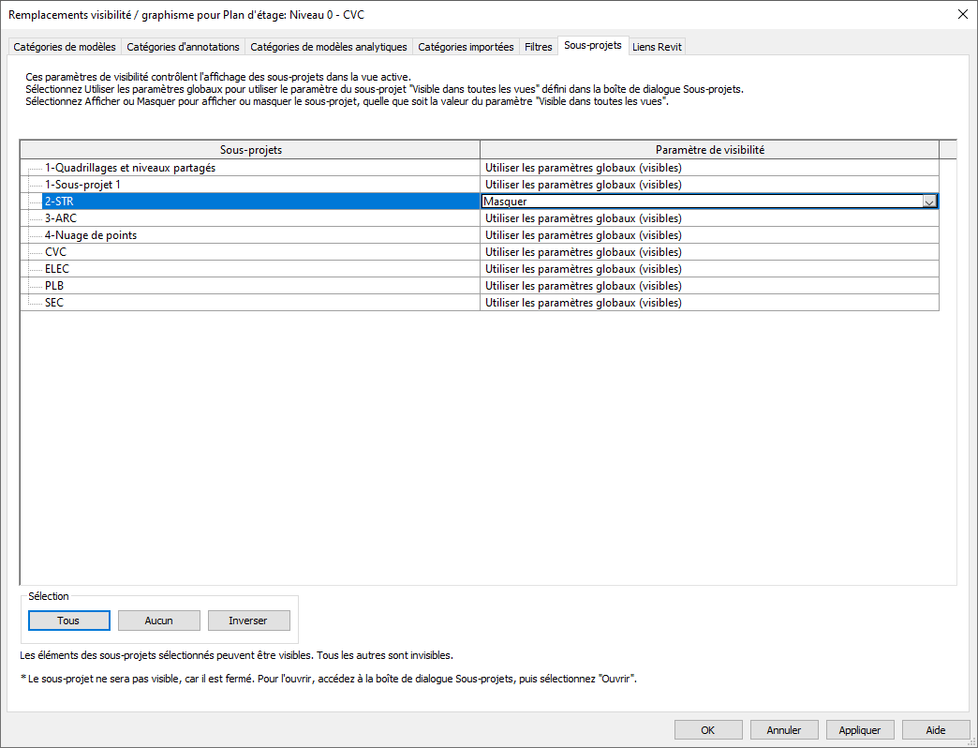Select the 4-Nuage de points row
Screen dimensions: 978x748
(91, 235)
